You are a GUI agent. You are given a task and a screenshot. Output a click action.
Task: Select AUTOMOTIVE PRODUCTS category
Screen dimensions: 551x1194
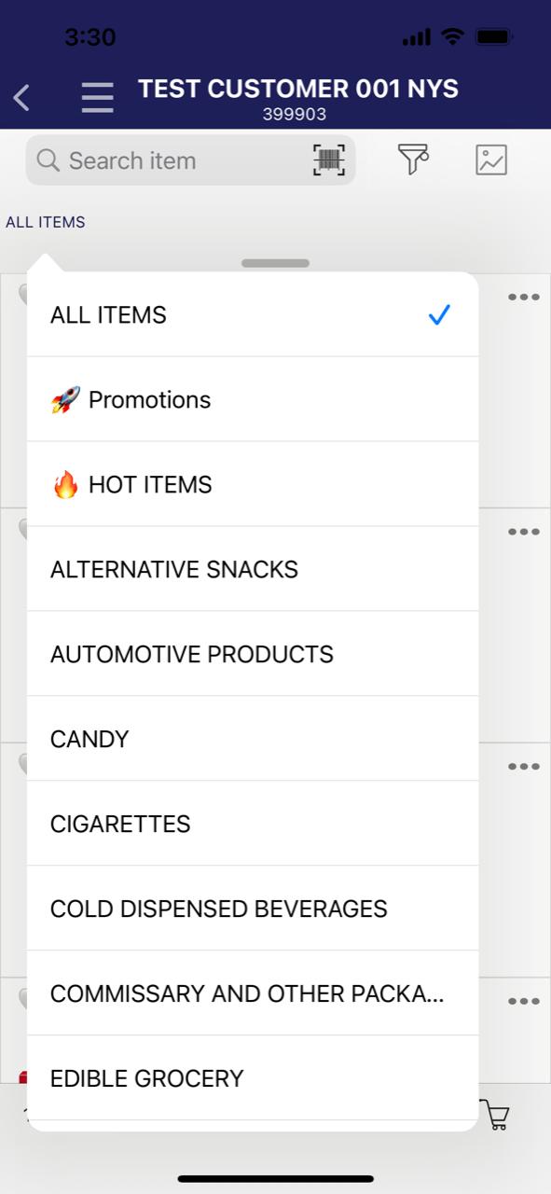click(x=253, y=654)
